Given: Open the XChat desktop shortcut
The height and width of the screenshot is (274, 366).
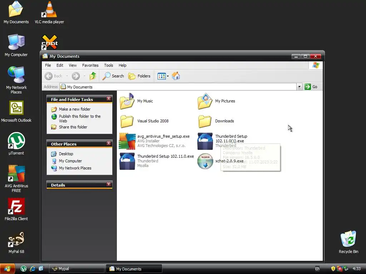Looking at the screenshot, I should click(49, 42).
